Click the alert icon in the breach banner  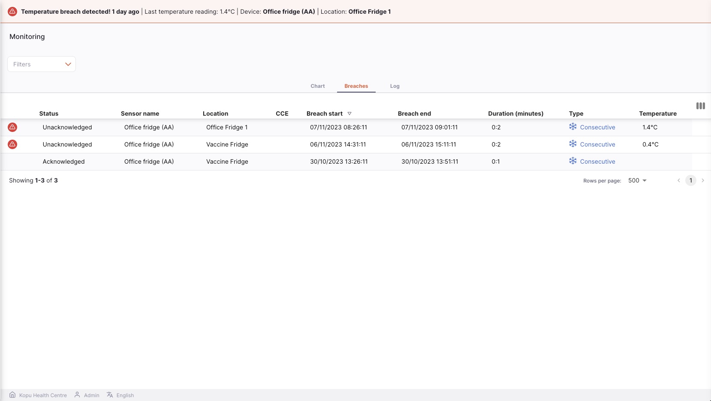pyautogui.click(x=12, y=12)
